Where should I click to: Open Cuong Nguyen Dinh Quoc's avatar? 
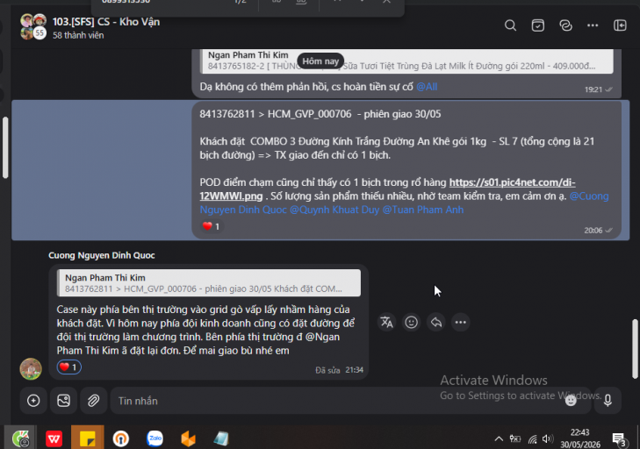tap(31, 368)
